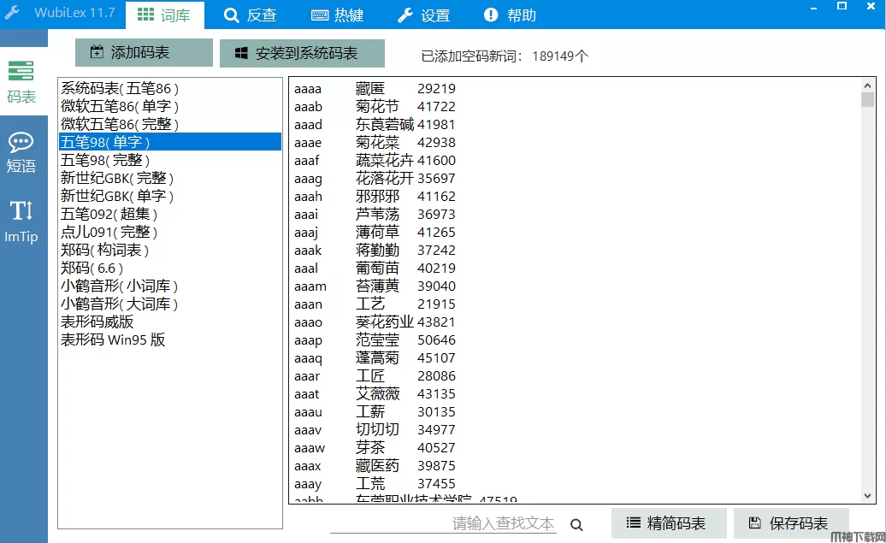This screenshot has width=886, height=543.
Task: Switch to the 词库 tab
Action: click(x=164, y=15)
